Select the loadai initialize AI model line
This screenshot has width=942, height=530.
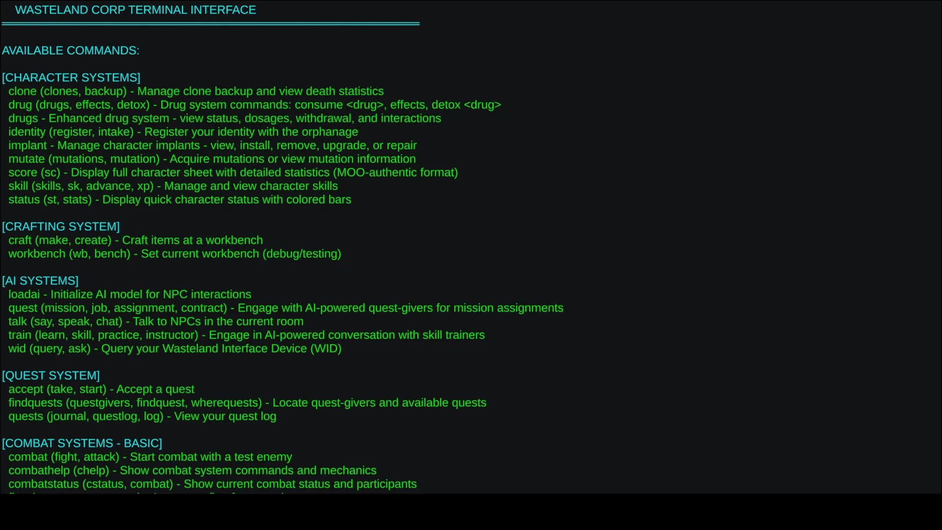[130, 294]
